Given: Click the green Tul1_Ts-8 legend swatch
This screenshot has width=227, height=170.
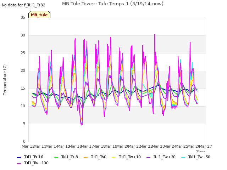Looking at the screenshot, I should (56, 157).
